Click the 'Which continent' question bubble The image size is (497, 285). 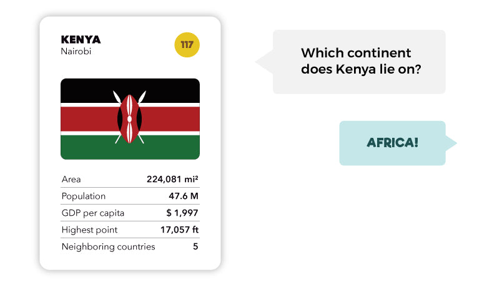point(359,62)
